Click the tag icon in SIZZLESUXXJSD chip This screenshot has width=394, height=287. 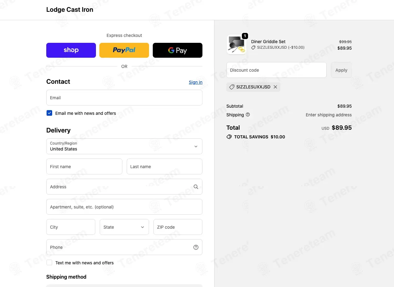tap(232, 87)
